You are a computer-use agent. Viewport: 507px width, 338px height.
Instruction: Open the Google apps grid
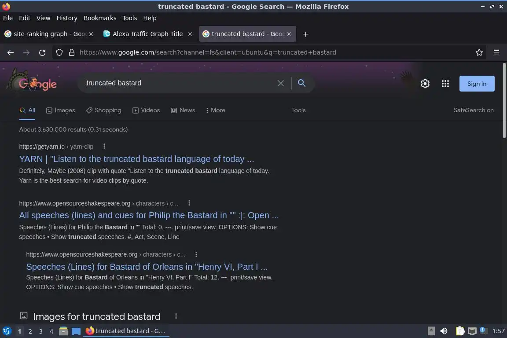[x=445, y=84]
